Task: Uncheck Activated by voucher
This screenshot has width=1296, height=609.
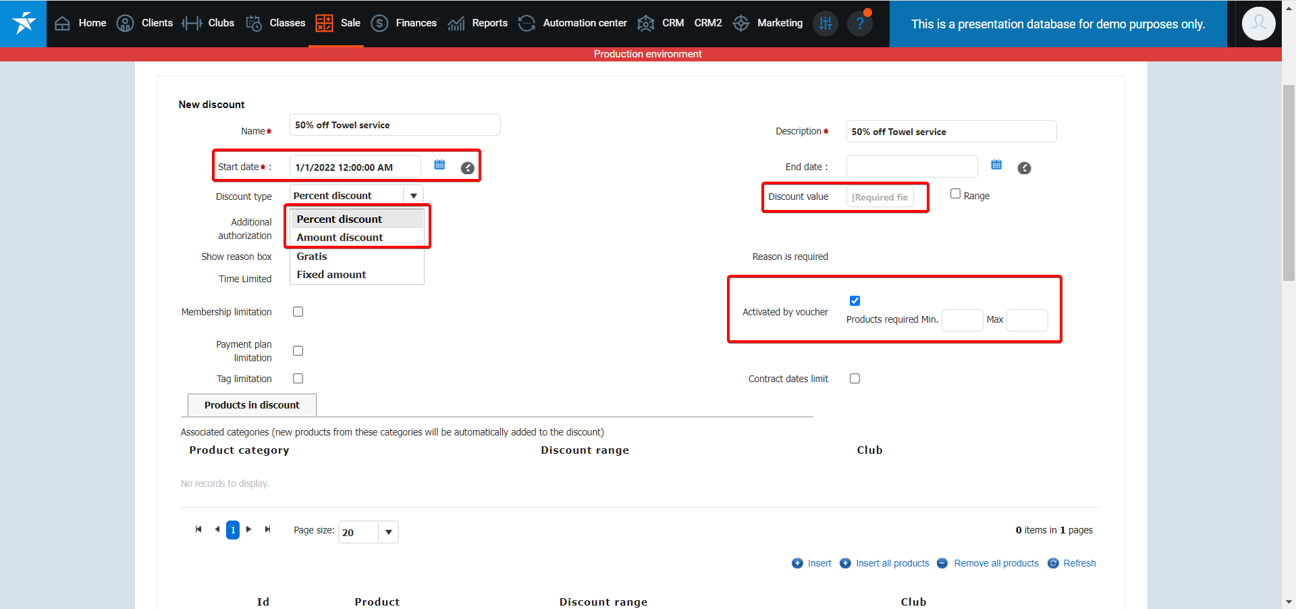Action: [855, 301]
